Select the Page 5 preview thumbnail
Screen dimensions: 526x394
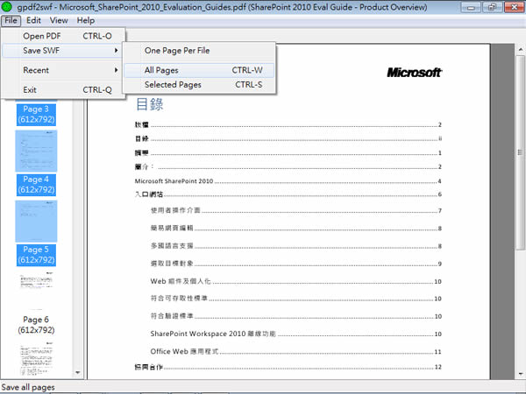(x=36, y=222)
